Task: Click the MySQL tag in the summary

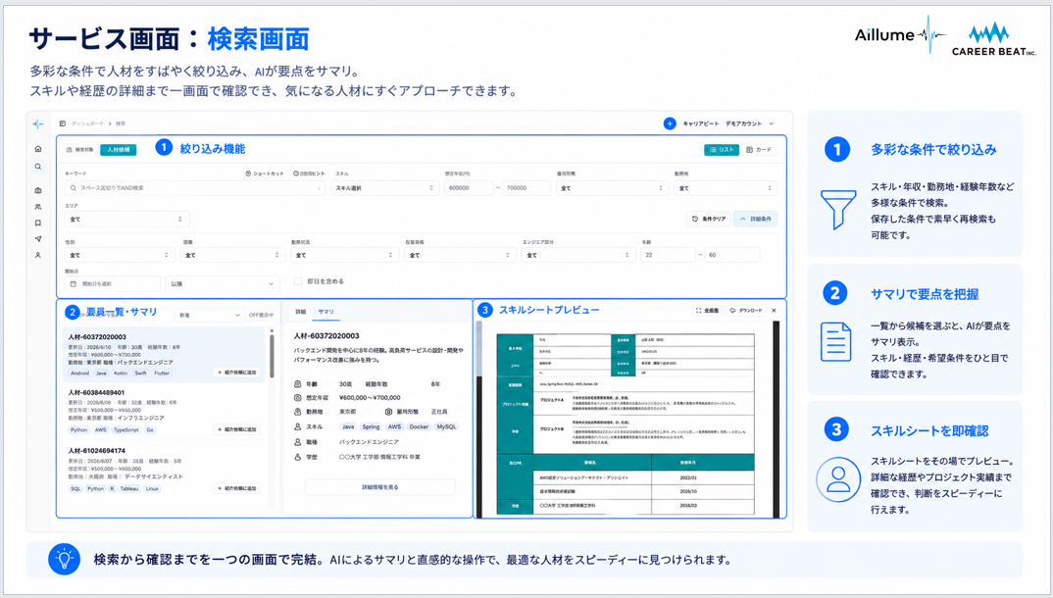Action: coord(446,426)
